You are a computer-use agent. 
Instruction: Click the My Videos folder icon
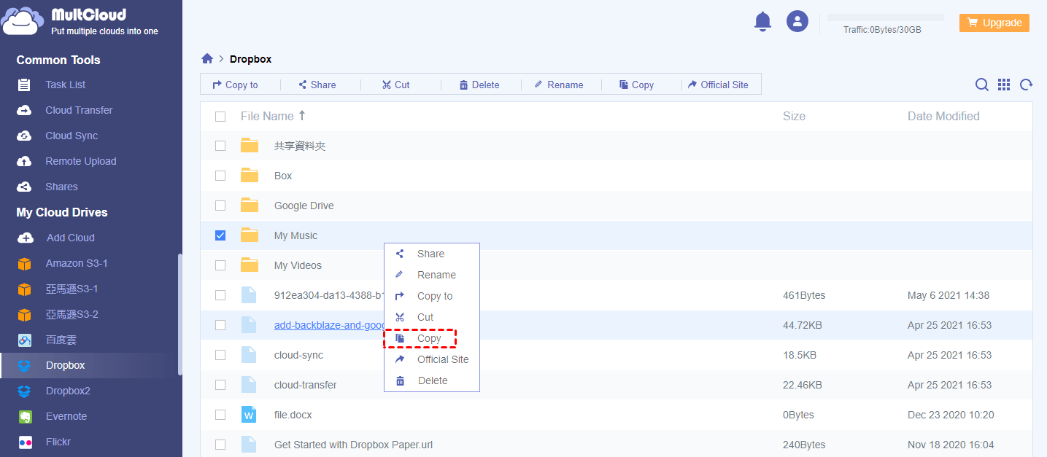(250, 265)
